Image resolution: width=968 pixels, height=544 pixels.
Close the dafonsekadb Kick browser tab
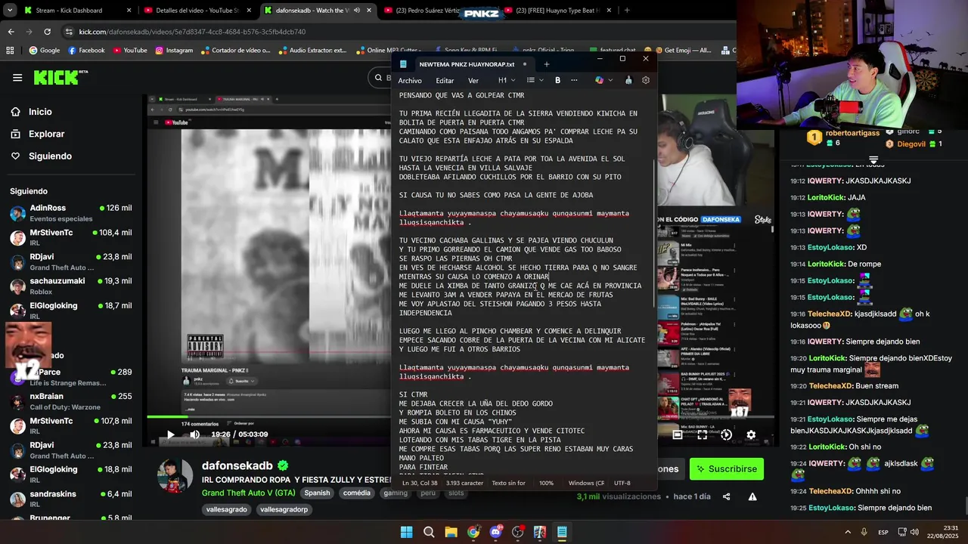pyautogui.click(x=369, y=11)
